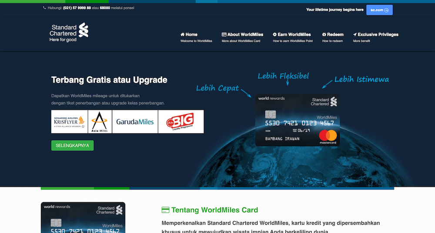This screenshot has height=233, width=435.
Task: Click the 'Lebih Cepat' handwritten label
Action: tap(217, 88)
